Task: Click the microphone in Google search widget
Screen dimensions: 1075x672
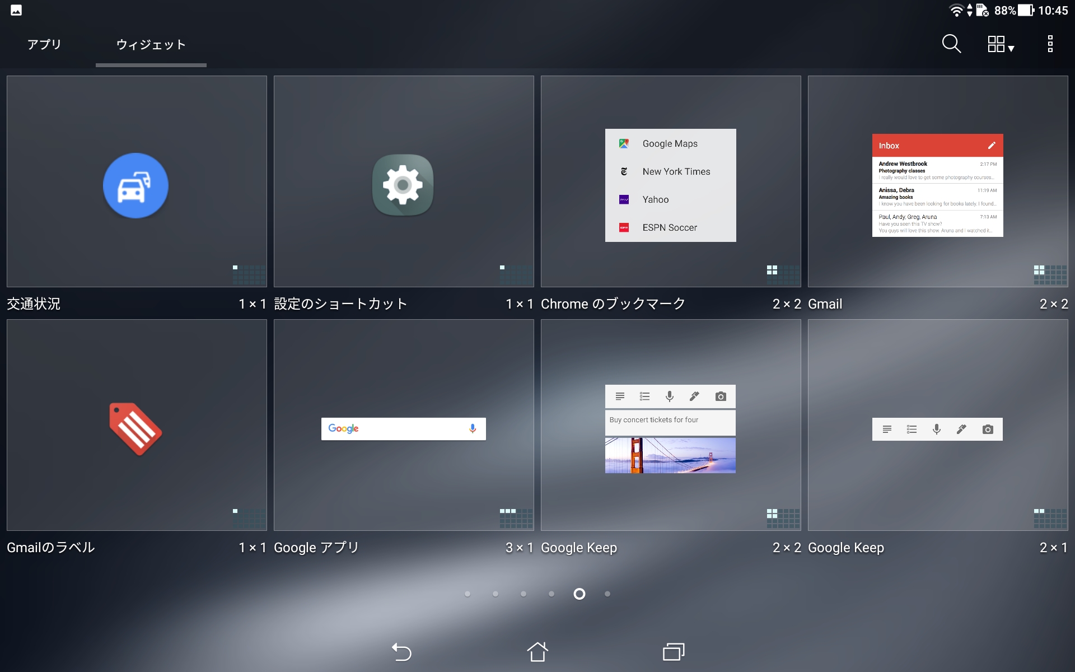Action: (x=473, y=428)
